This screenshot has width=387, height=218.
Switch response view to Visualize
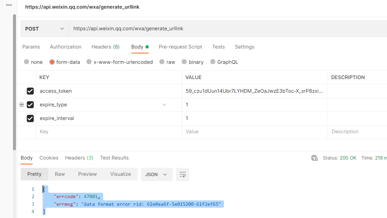[x=120, y=174]
